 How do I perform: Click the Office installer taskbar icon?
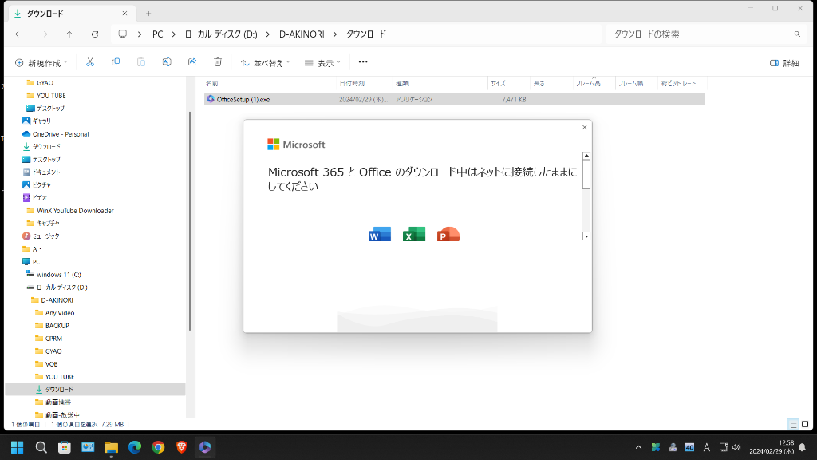click(205, 447)
